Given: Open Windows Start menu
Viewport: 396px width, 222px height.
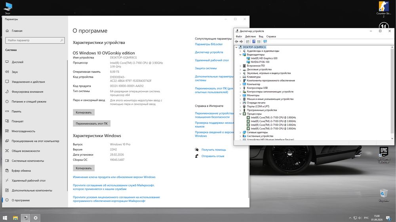Looking at the screenshot, I should [5, 218].
